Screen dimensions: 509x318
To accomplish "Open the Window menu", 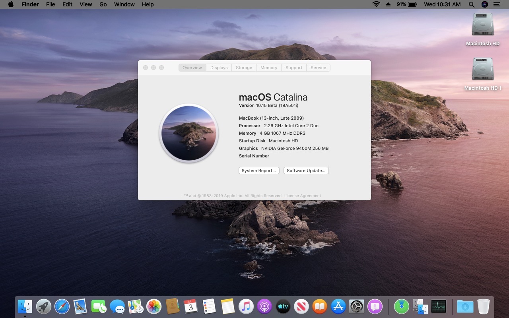I will coord(124,4).
